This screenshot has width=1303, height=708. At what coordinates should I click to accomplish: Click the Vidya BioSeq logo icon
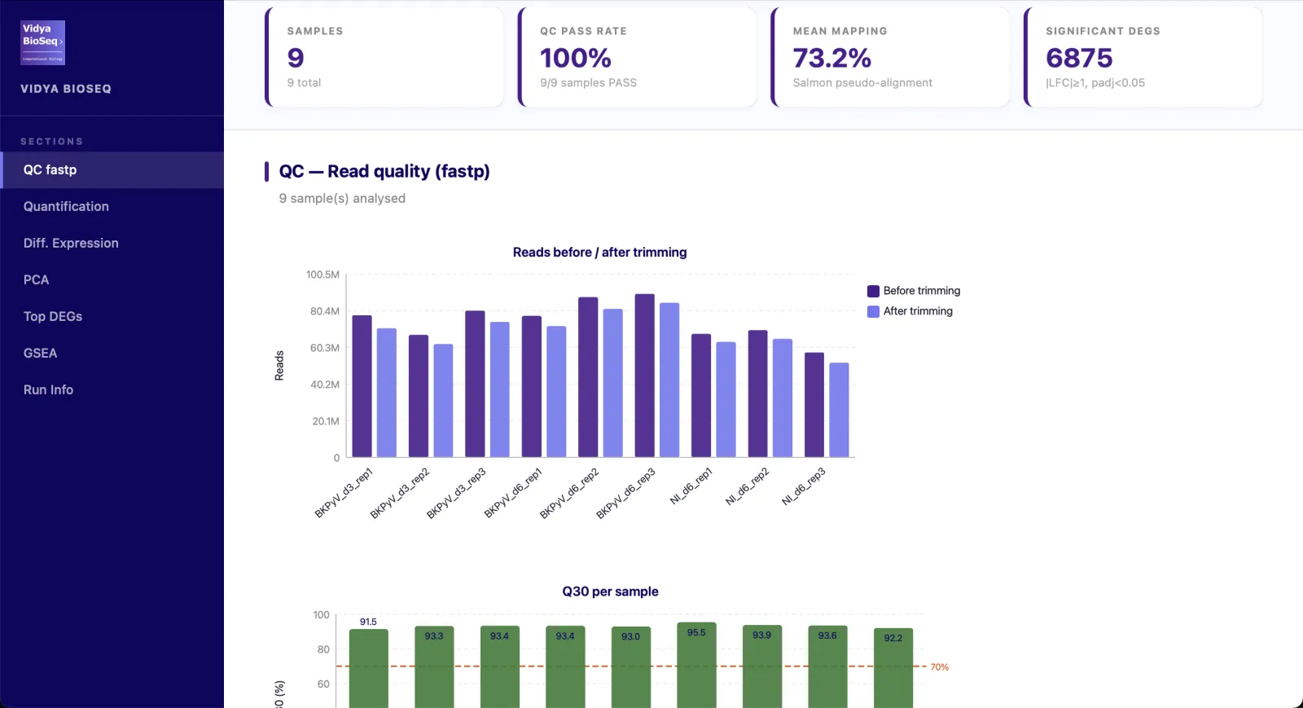tap(42, 42)
